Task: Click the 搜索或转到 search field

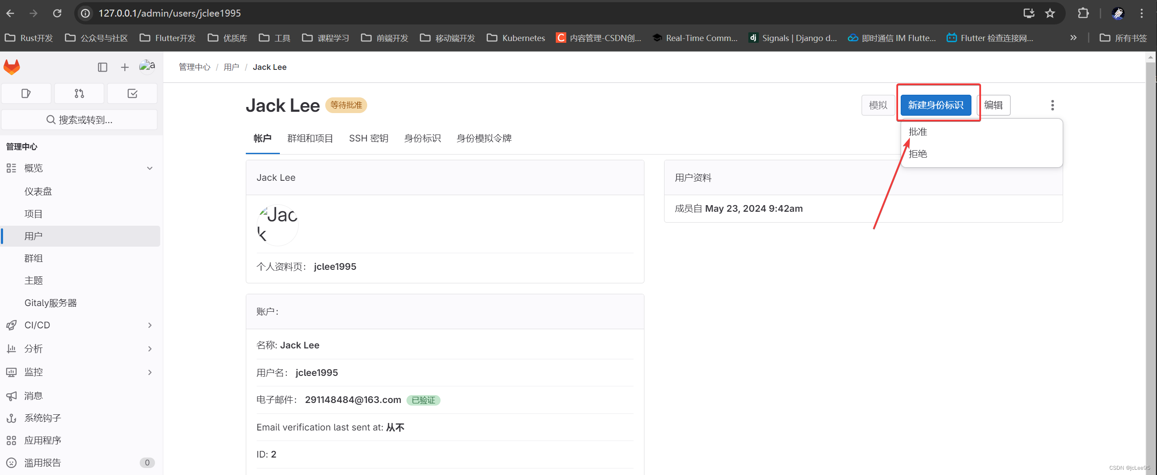Action: [x=79, y=120]
